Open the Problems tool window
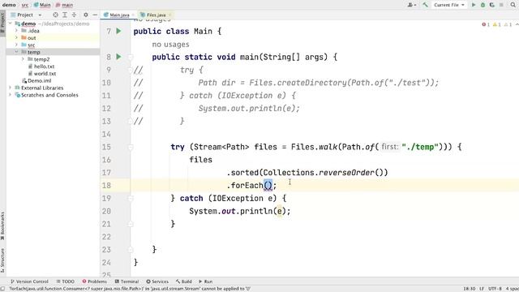 [94, 281]
